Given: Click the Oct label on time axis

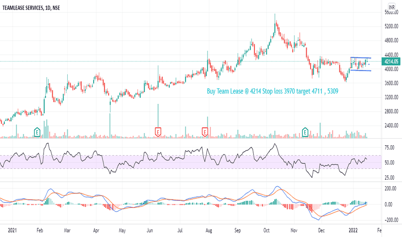Looking at the screenshot, I should [267, 231].
